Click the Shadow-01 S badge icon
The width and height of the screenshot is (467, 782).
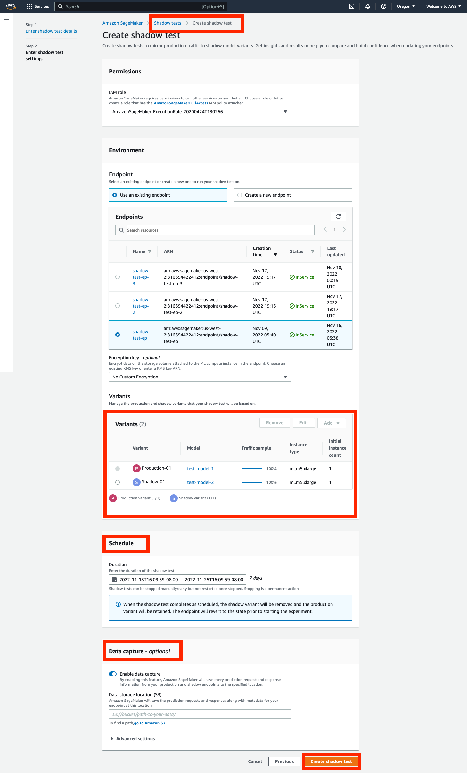(x=136, y=482)
